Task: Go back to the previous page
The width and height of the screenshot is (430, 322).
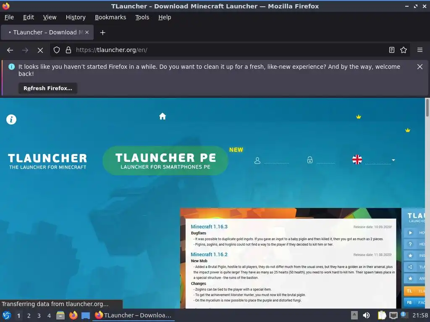Action: point(10,50)
